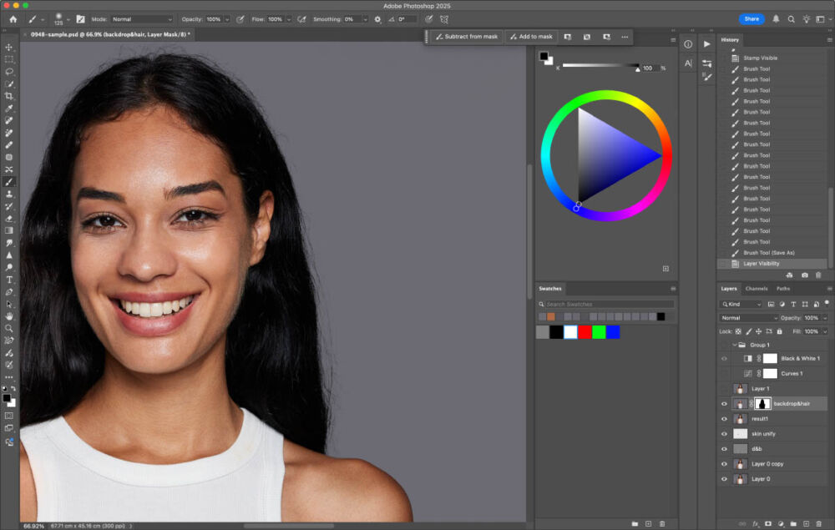This screenshot has width=835, height=530.
Task: Toggle visibility of the skin unify layer
Action: click(x=723, y=433)
